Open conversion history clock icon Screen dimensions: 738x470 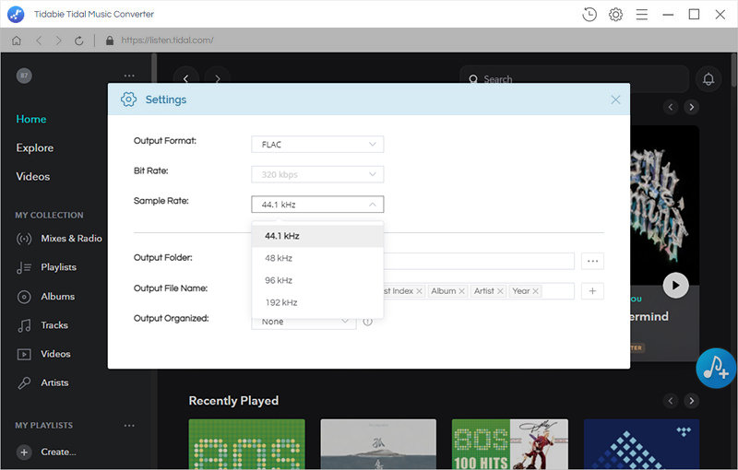pos(589,15)
